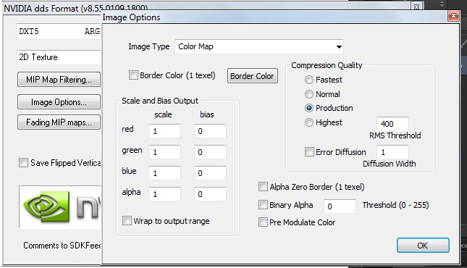The height and width of the screenshot is (268, 467).
Task: Select Highest compression quality
Action: click(309, 122)
